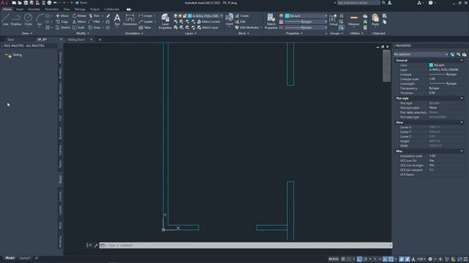
Task: Open the Start drawing tab
Action: [11, 39]
